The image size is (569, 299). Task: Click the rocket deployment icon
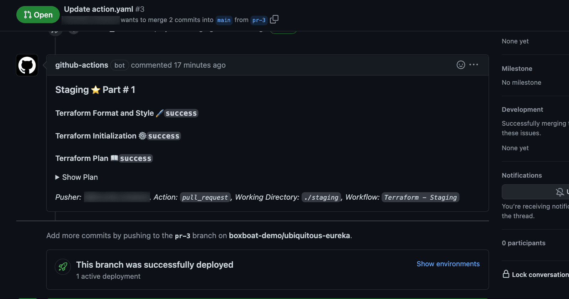click(63, 267)
